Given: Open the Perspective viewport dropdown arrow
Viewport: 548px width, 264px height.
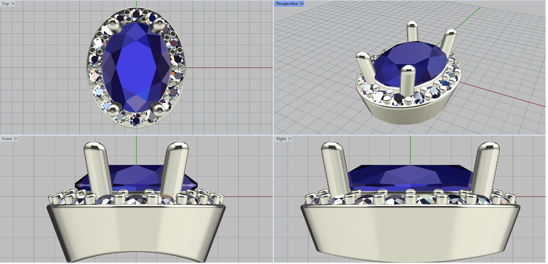Looking at the screenshot, I should pos(302,4).
